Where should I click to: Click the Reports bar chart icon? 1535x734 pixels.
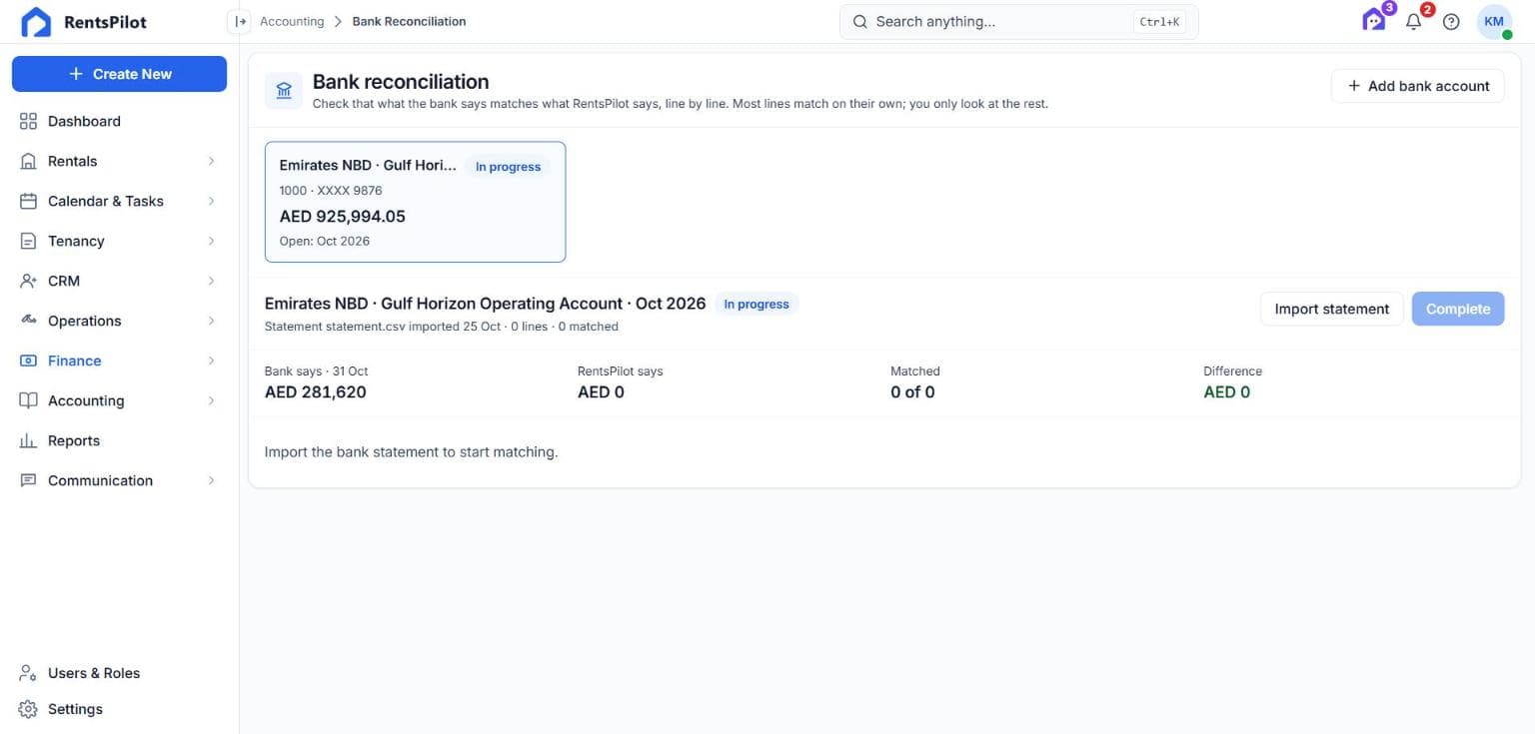28,440
